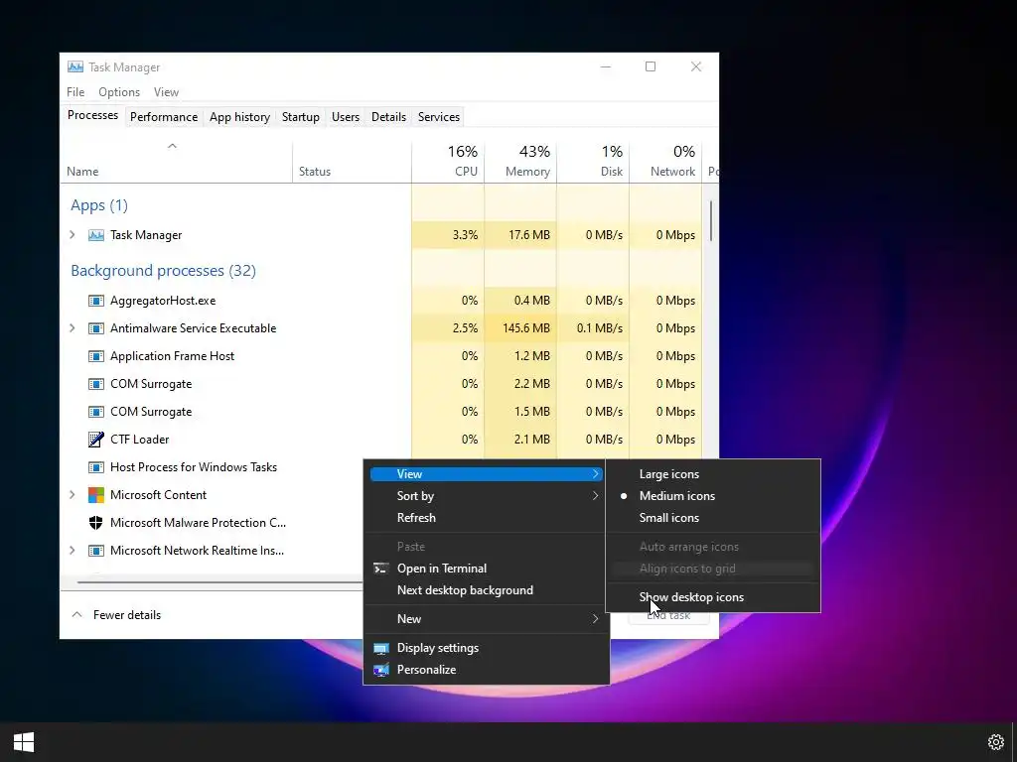Click the Microsoft Content colorful icon

pyautogui.click(x=96, y=495)
